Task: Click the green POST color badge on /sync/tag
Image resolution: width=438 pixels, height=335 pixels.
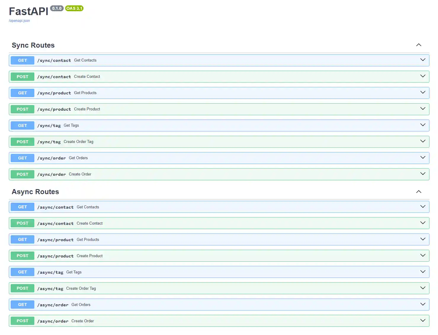Action: (x=22, y=142)
